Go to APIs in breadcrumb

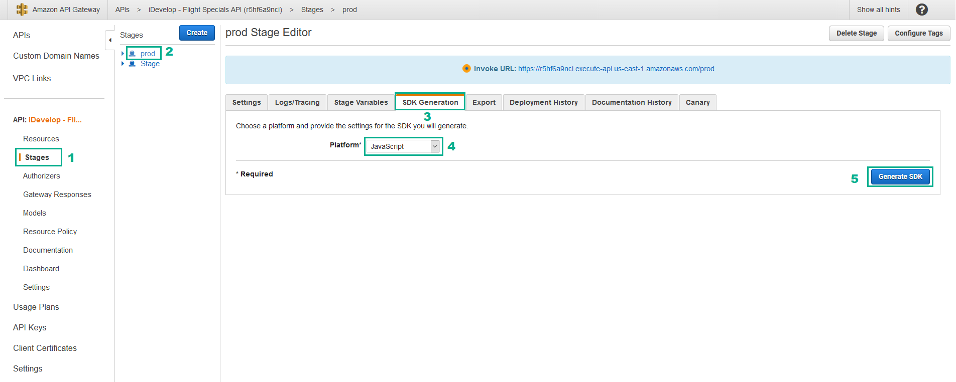123,10
